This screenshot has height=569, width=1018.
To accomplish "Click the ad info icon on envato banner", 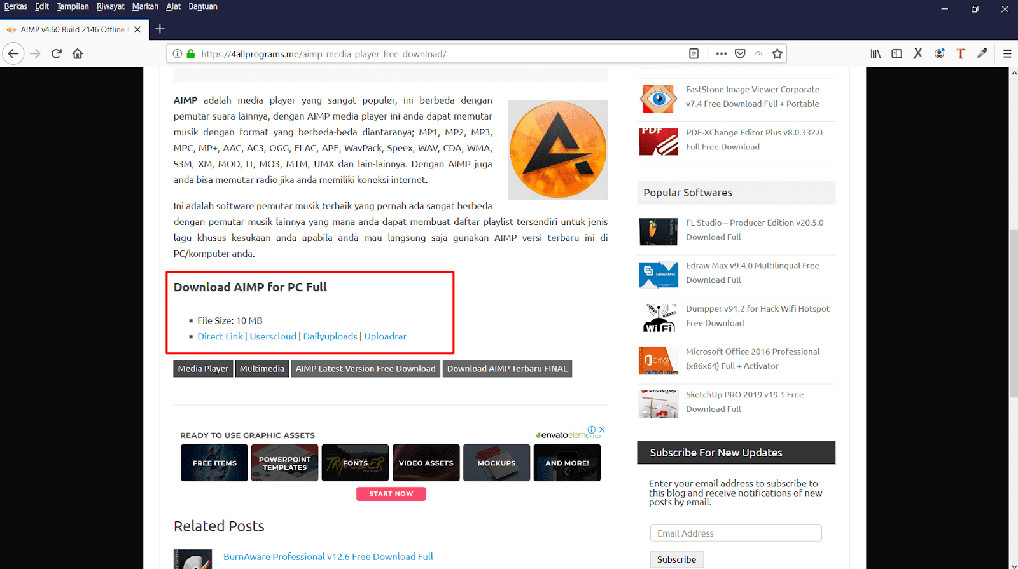I will pos(592,430).
